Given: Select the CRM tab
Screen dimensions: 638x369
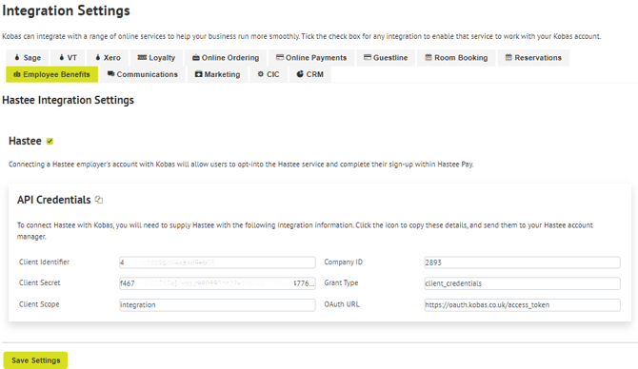Looking at the screenshot, I should point(309,74).
